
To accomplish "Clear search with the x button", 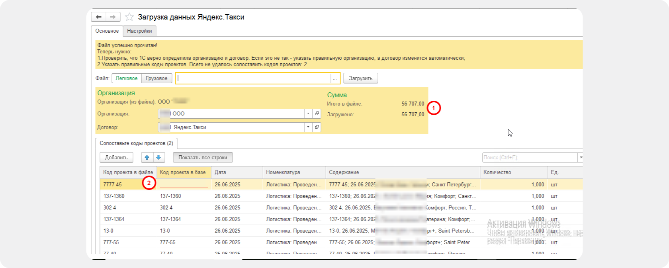I will [581, 158].
